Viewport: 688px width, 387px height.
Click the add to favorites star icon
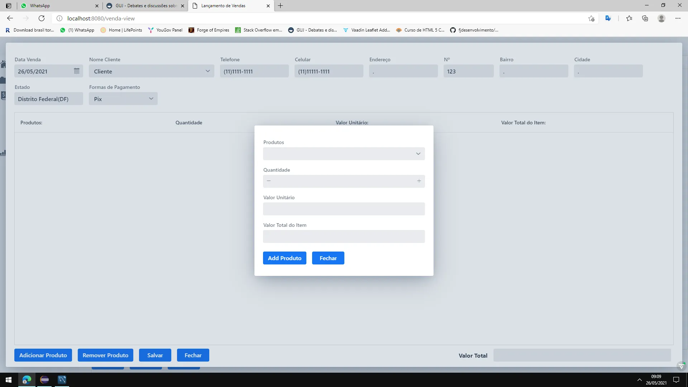[x=591, y=18]
